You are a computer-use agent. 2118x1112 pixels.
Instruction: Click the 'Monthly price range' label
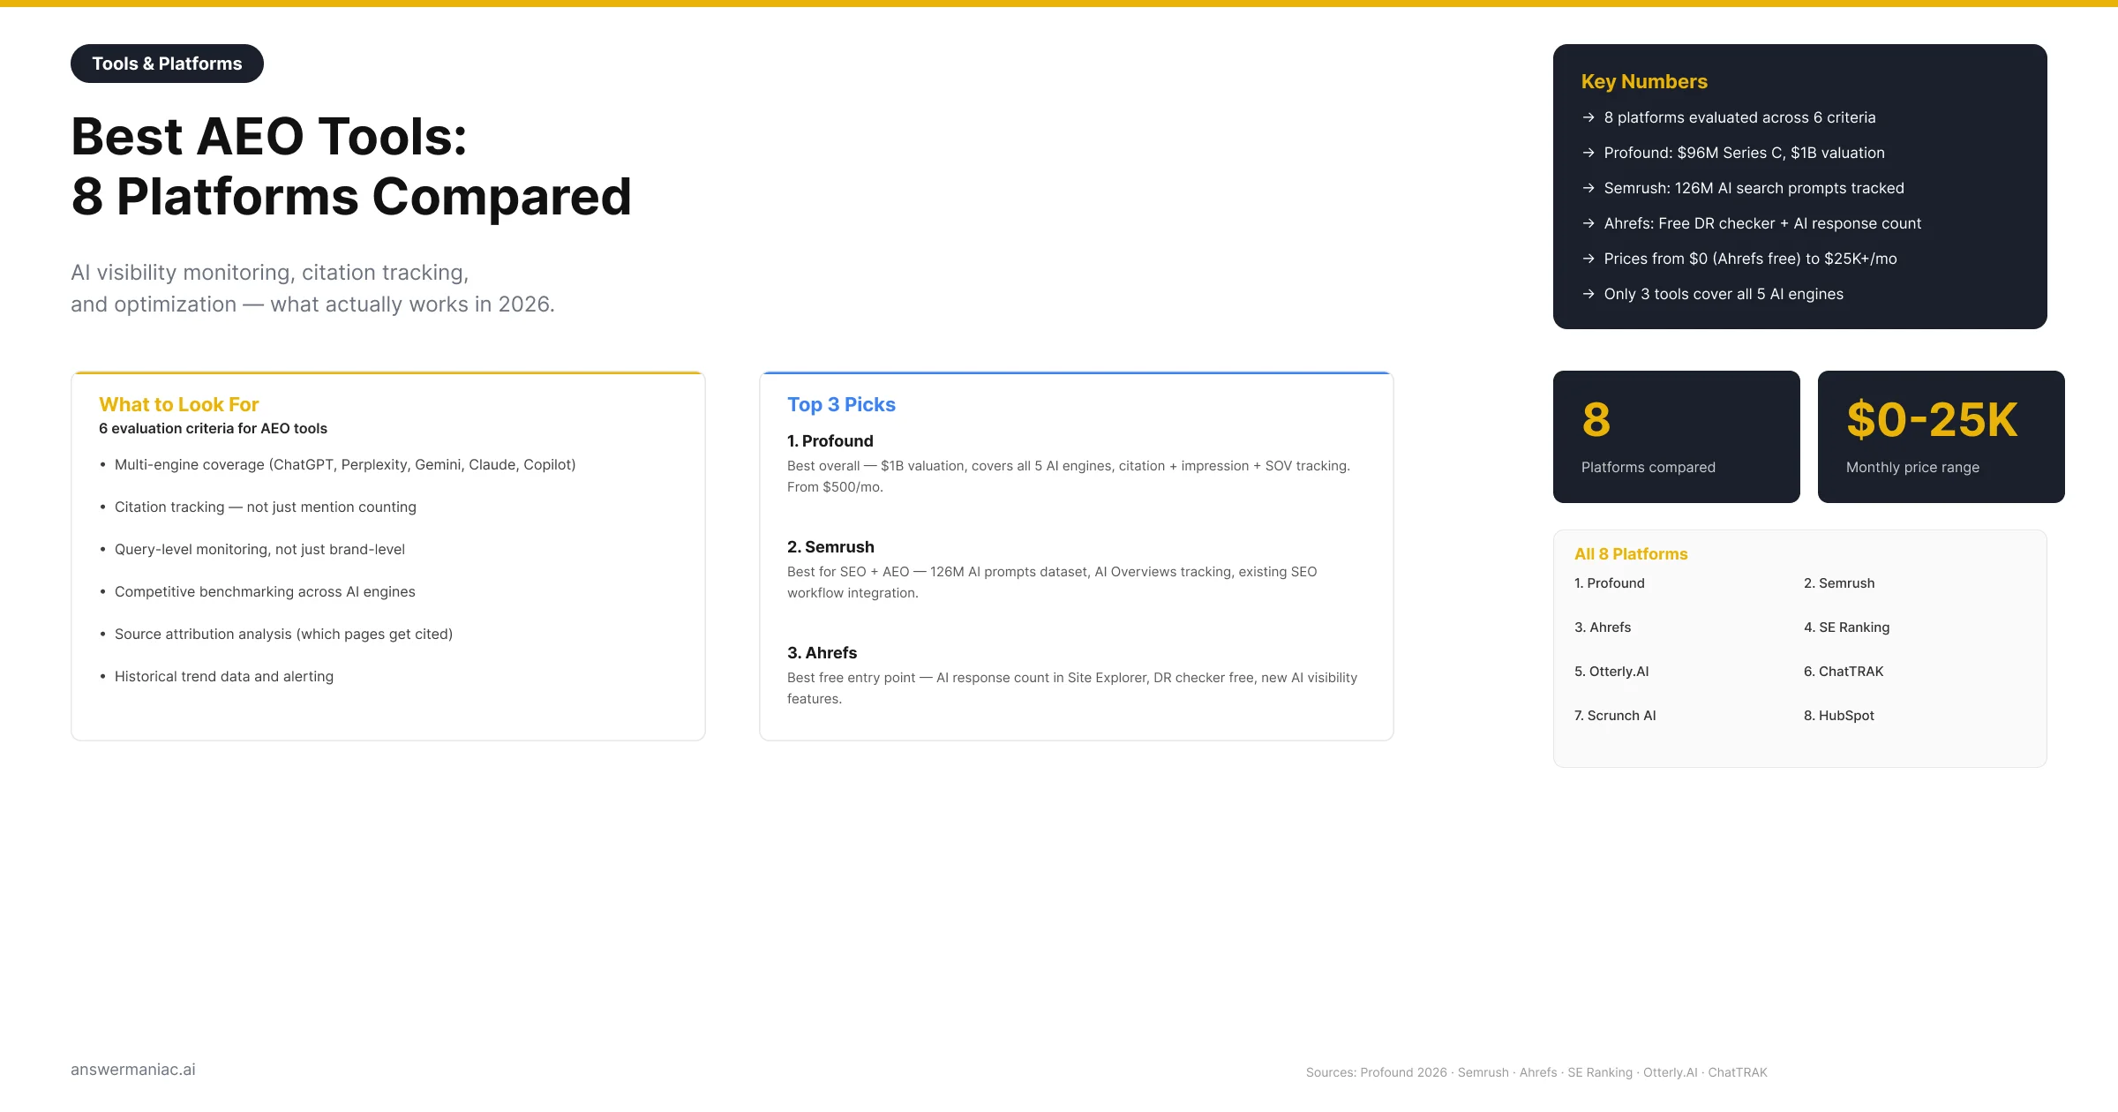1912,467
